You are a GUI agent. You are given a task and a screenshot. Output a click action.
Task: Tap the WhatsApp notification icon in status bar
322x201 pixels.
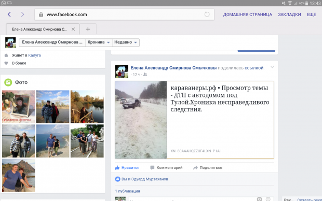(4, 3)
